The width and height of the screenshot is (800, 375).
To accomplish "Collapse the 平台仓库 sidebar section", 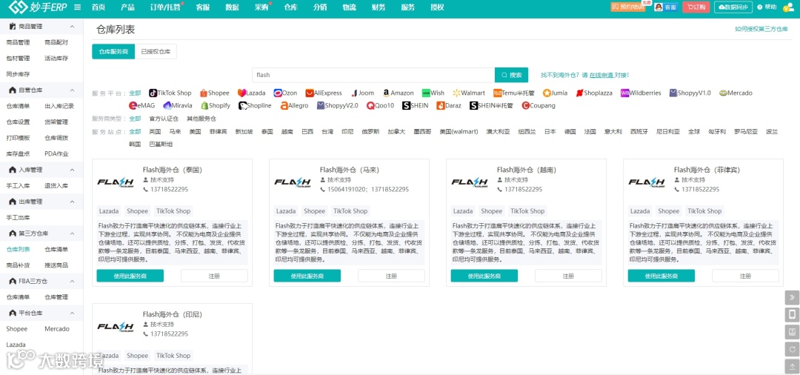I will 72,313.
